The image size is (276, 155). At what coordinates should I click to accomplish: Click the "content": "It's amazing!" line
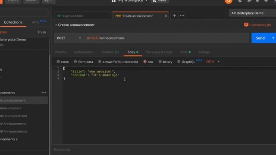tap(95, 75)
